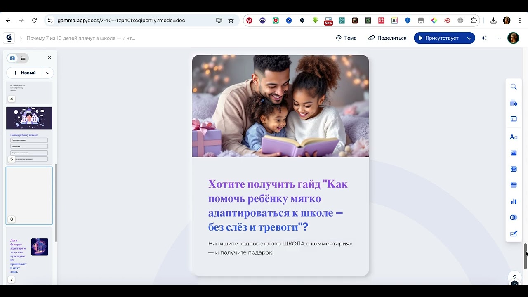This screenshot has width=528, height=297.
Task: Click the green download arrow extension
Action: pyautogui.click(x=315, y=20)
